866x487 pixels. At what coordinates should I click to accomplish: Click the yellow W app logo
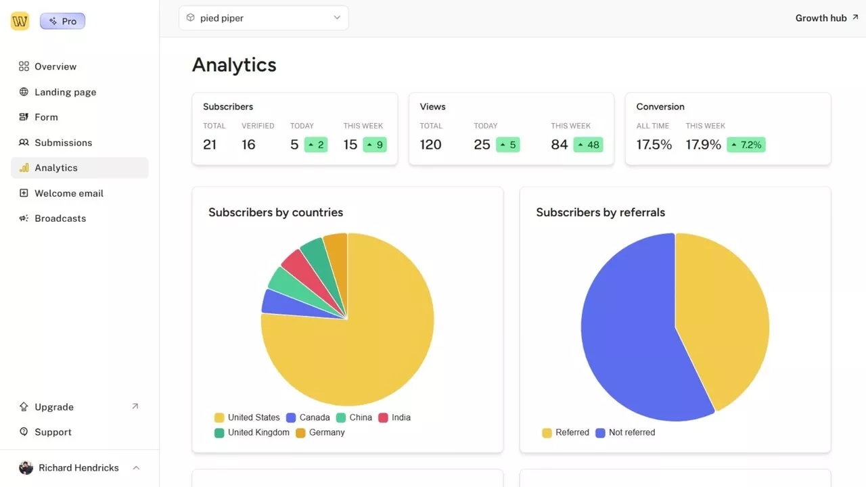[x=20, y=21]
